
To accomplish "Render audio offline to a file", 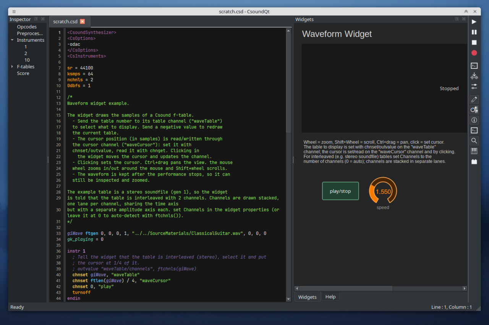I will tap(474, 76).
